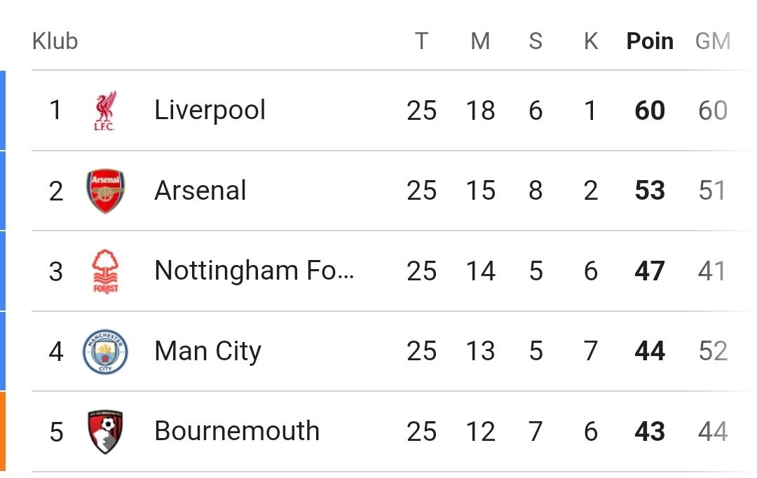Click the GM column header
This screenshot has width=757, height=478.
pyautogui.click(x=712, y=41)
